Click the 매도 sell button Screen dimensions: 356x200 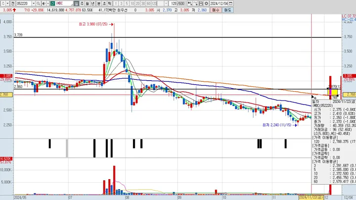(227, 10)
